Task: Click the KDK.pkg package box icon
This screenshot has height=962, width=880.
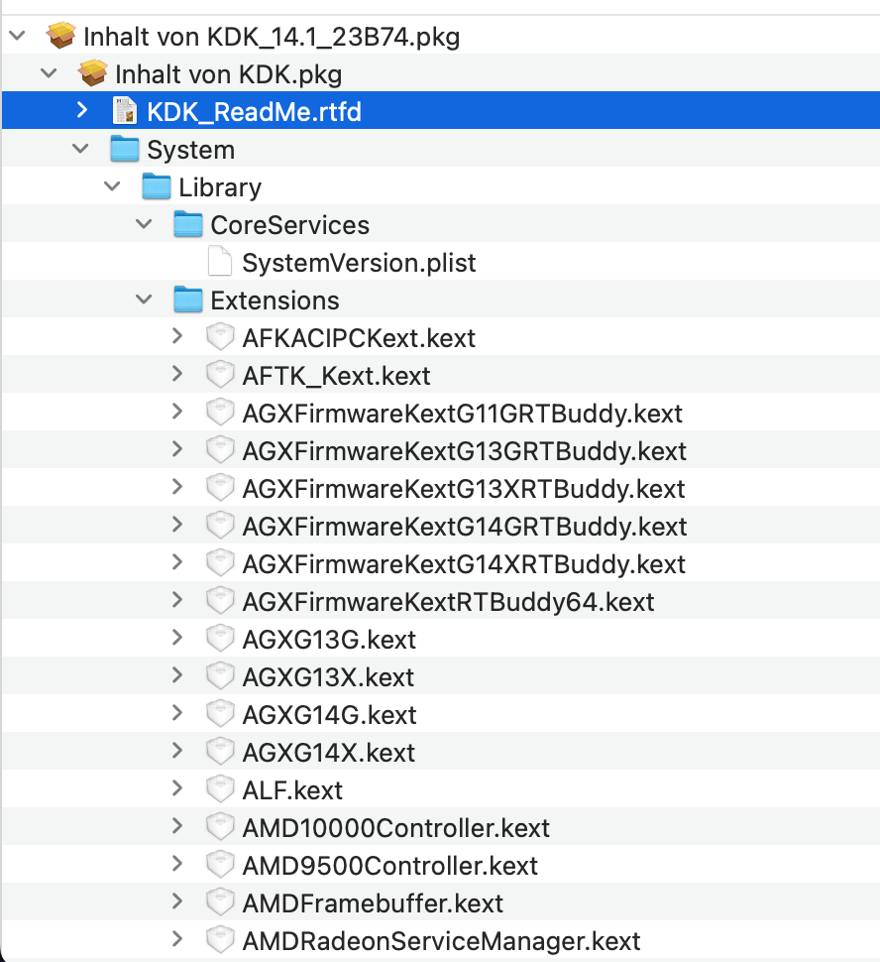Action: pos(92,73)
